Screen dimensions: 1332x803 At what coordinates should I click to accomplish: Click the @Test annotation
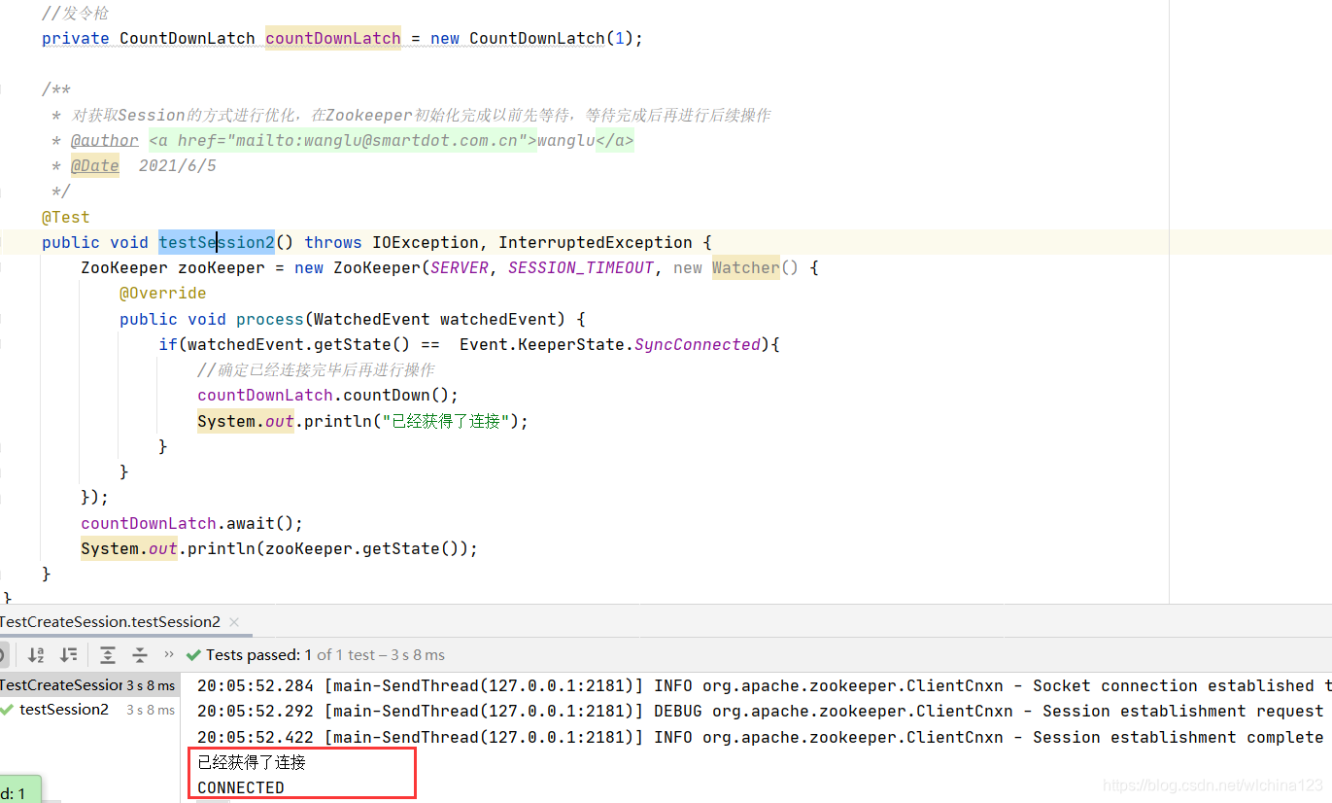65,217
